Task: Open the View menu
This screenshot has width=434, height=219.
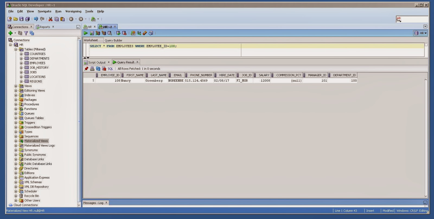Action: coord(30,11)
